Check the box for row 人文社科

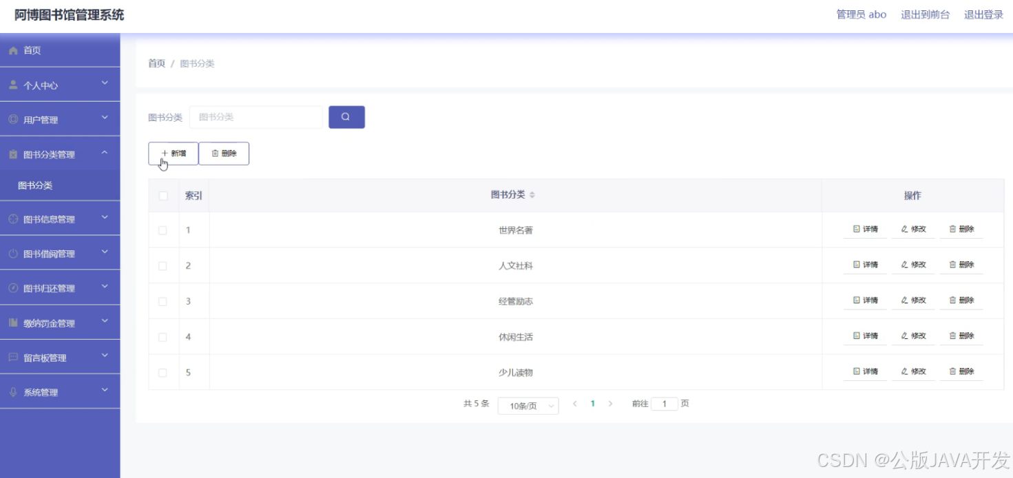click(163, 266)
